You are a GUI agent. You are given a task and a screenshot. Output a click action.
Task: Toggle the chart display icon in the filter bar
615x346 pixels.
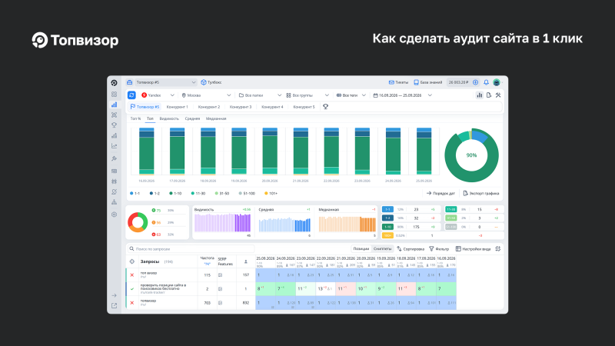479,95
